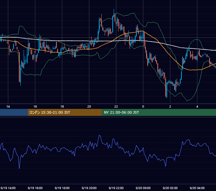Click the 0 hour axis label
This screenshot has width=216, height=191.
click(143, 107)
